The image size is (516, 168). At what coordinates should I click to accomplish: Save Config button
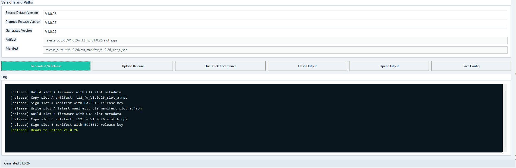(x=471, y=66)
